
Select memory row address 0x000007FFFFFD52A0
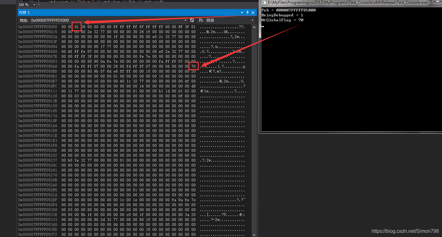38,185
